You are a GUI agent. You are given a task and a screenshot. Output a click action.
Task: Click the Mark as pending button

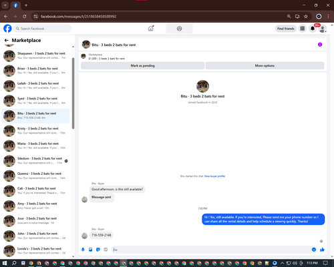point(142,65)
